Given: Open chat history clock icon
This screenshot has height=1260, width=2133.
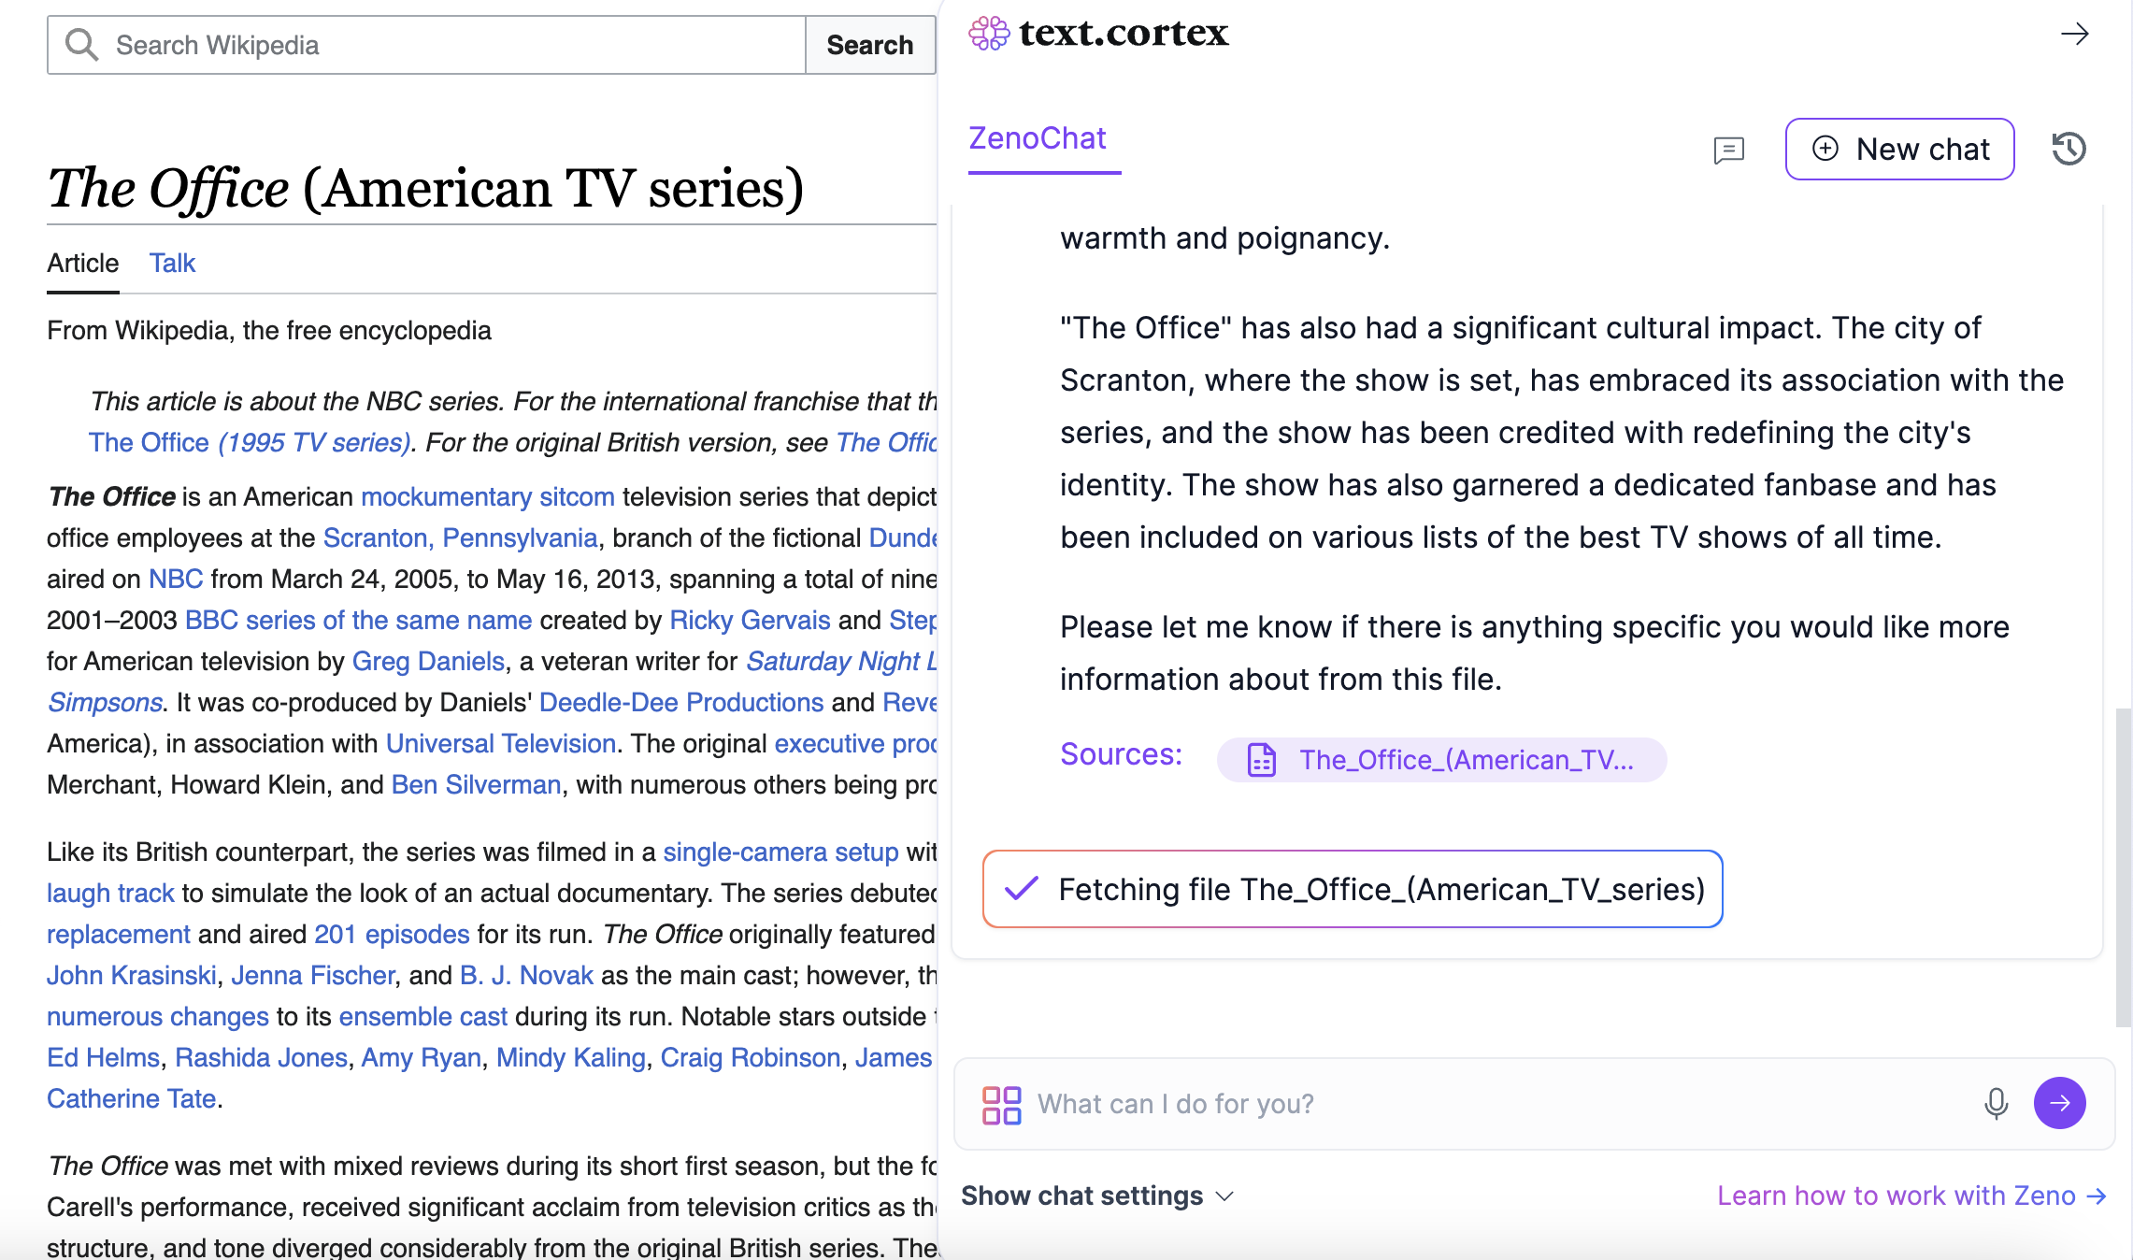Looking at the screenshot, I should pyautogui.click(x=2069, y=149).
